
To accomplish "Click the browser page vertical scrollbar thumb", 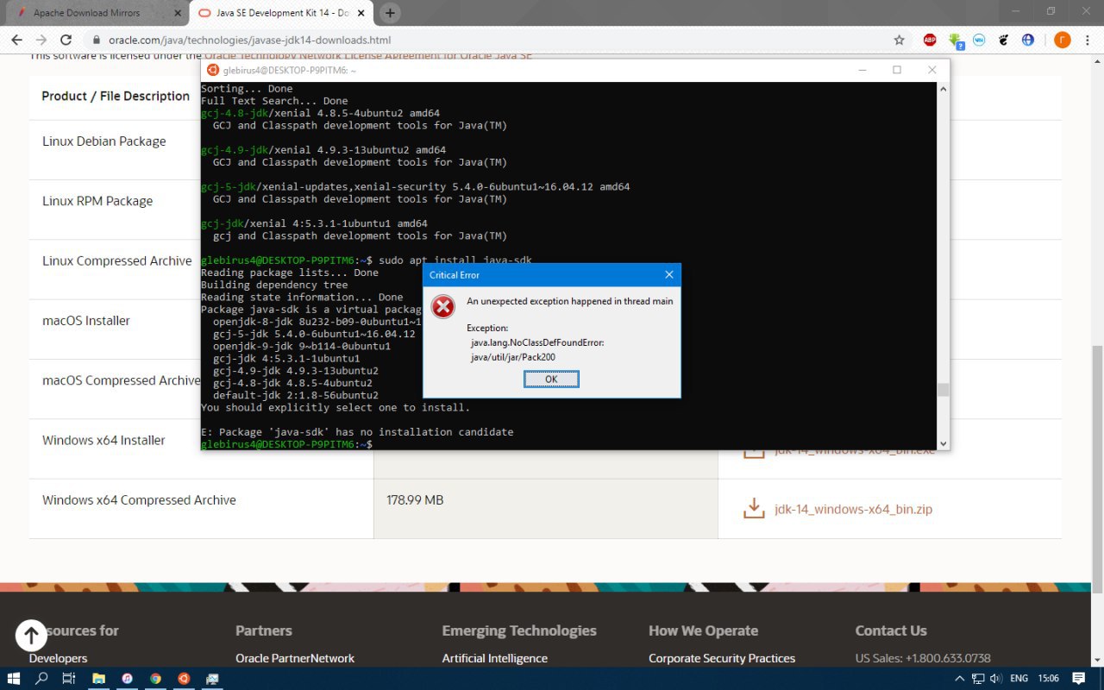I will [1097, 468].
